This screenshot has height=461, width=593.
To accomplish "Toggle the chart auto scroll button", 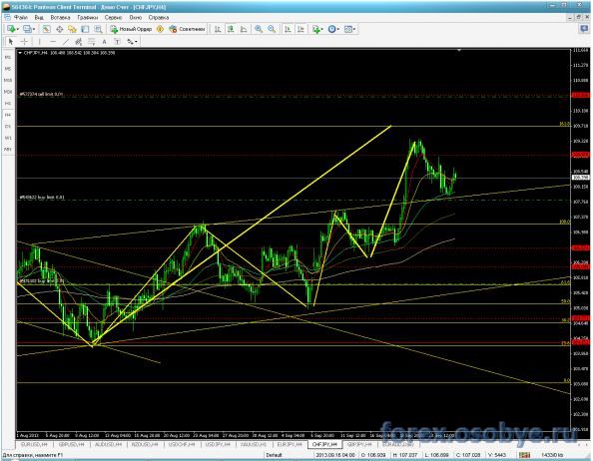I will pos(288,29).
